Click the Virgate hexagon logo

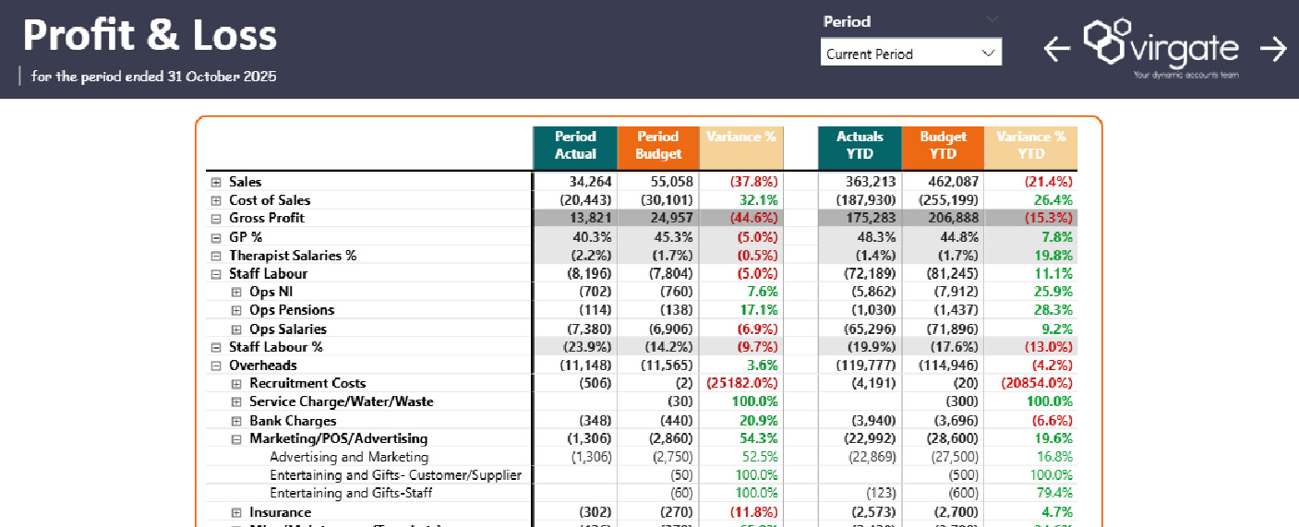tap(1106, 40)
